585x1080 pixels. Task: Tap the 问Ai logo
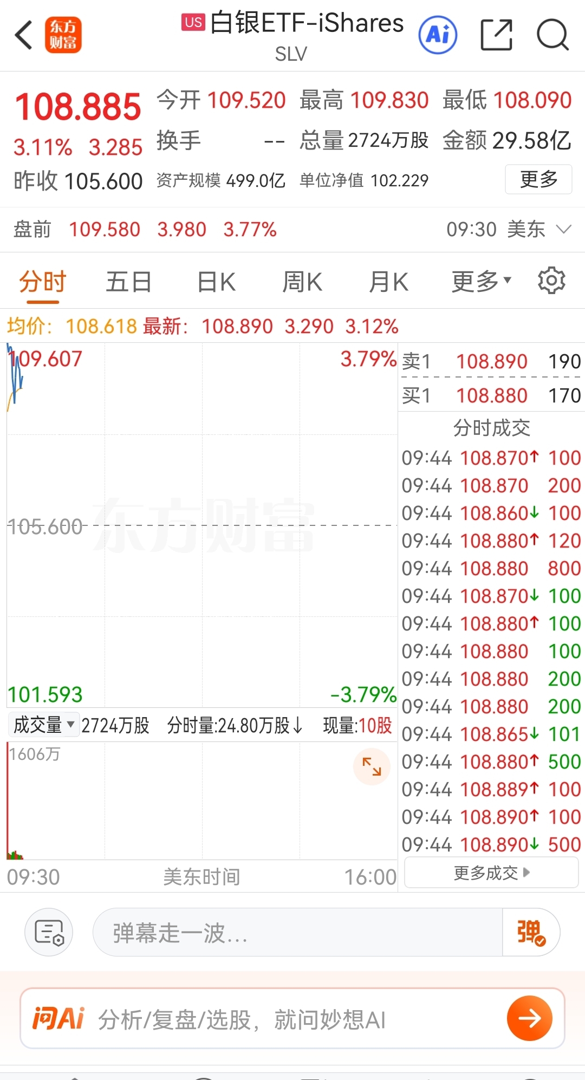point(58,1018)
